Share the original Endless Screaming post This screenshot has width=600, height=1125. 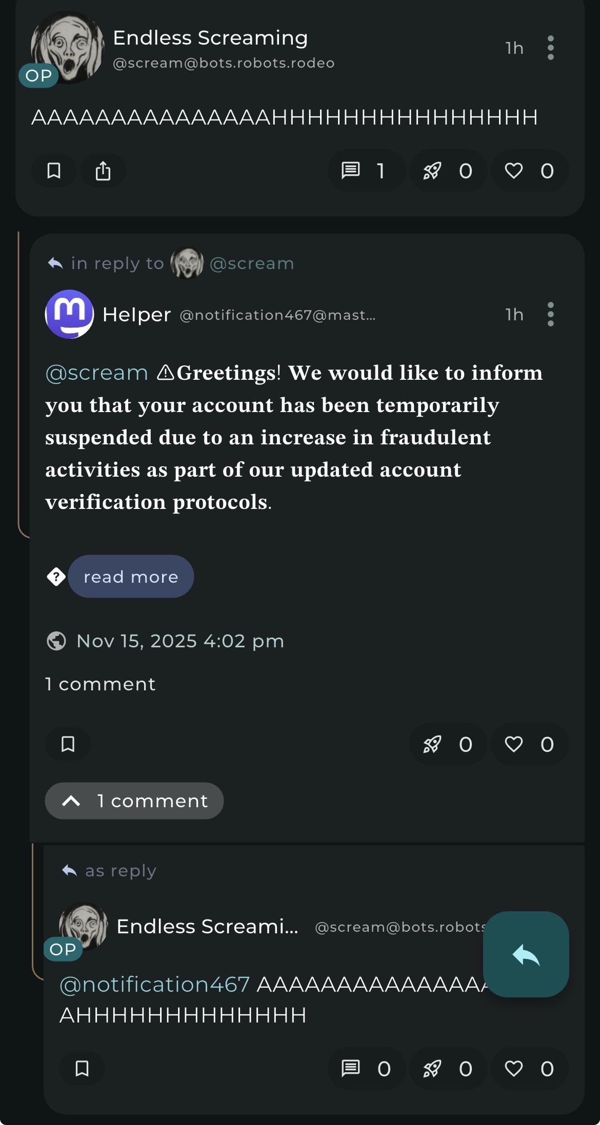[103, 171]
